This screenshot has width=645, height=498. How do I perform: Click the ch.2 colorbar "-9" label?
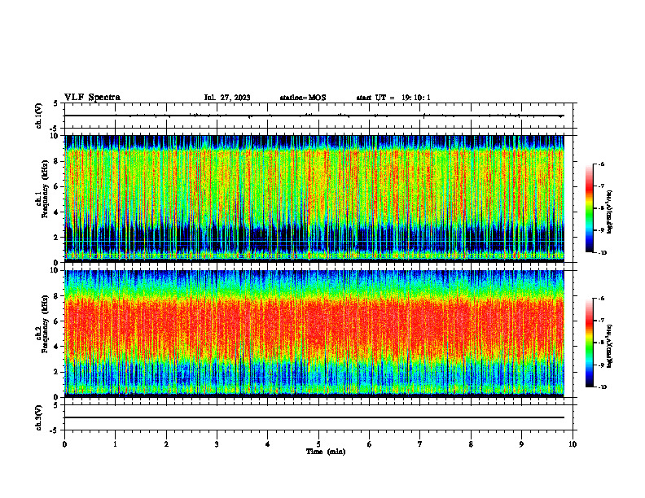tap(600, 365)
